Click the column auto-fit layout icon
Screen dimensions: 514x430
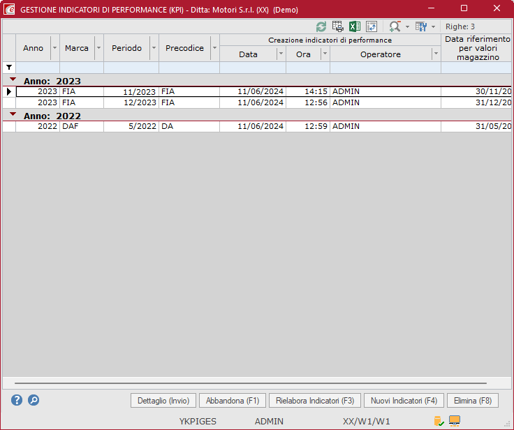[372, 26]
